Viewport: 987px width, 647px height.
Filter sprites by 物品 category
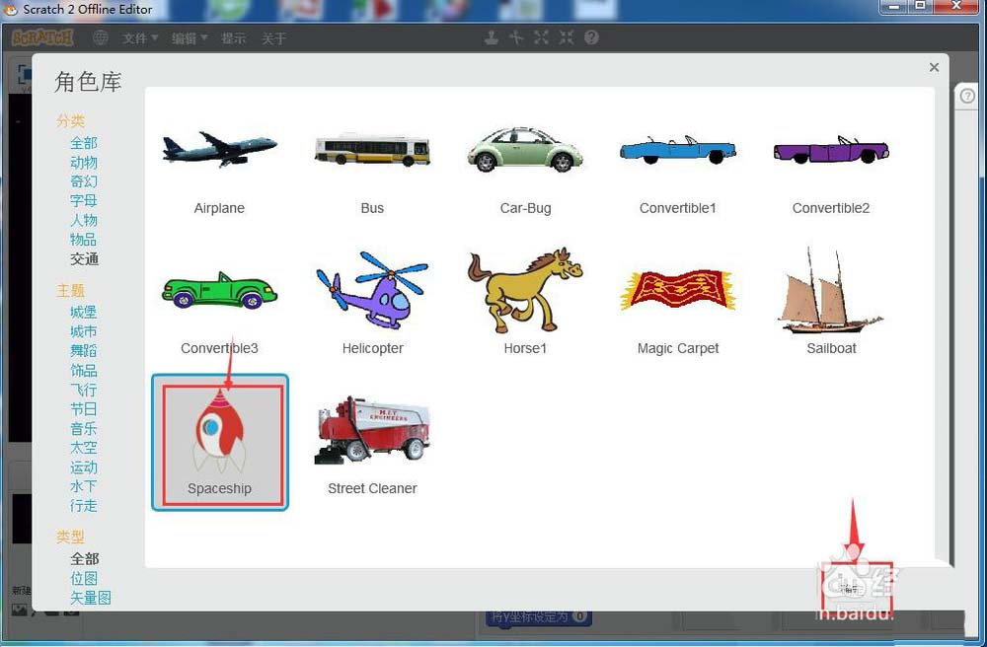[84, 240]
